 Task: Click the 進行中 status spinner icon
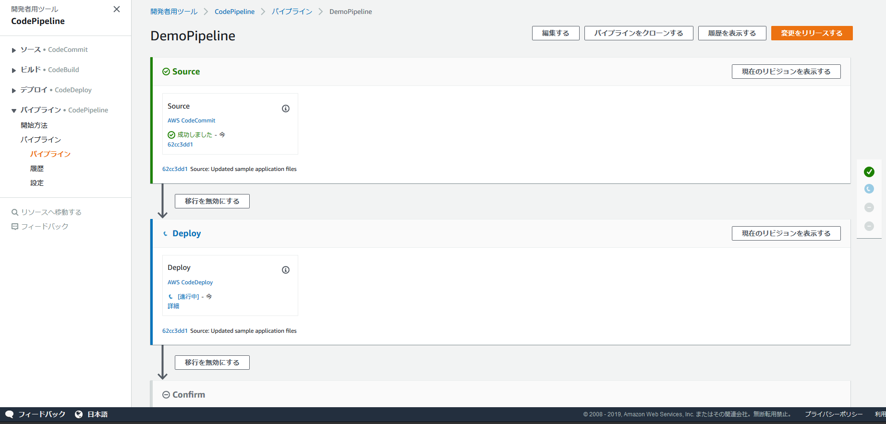pyautogui.click(x=170, y=297)
